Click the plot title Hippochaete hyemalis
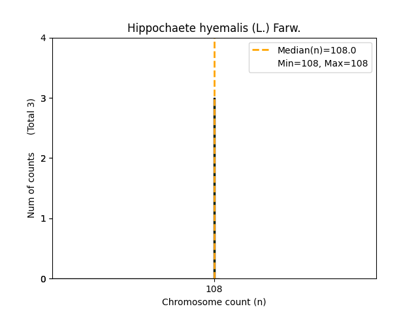The image size is (418, 313). click(214, 28)
